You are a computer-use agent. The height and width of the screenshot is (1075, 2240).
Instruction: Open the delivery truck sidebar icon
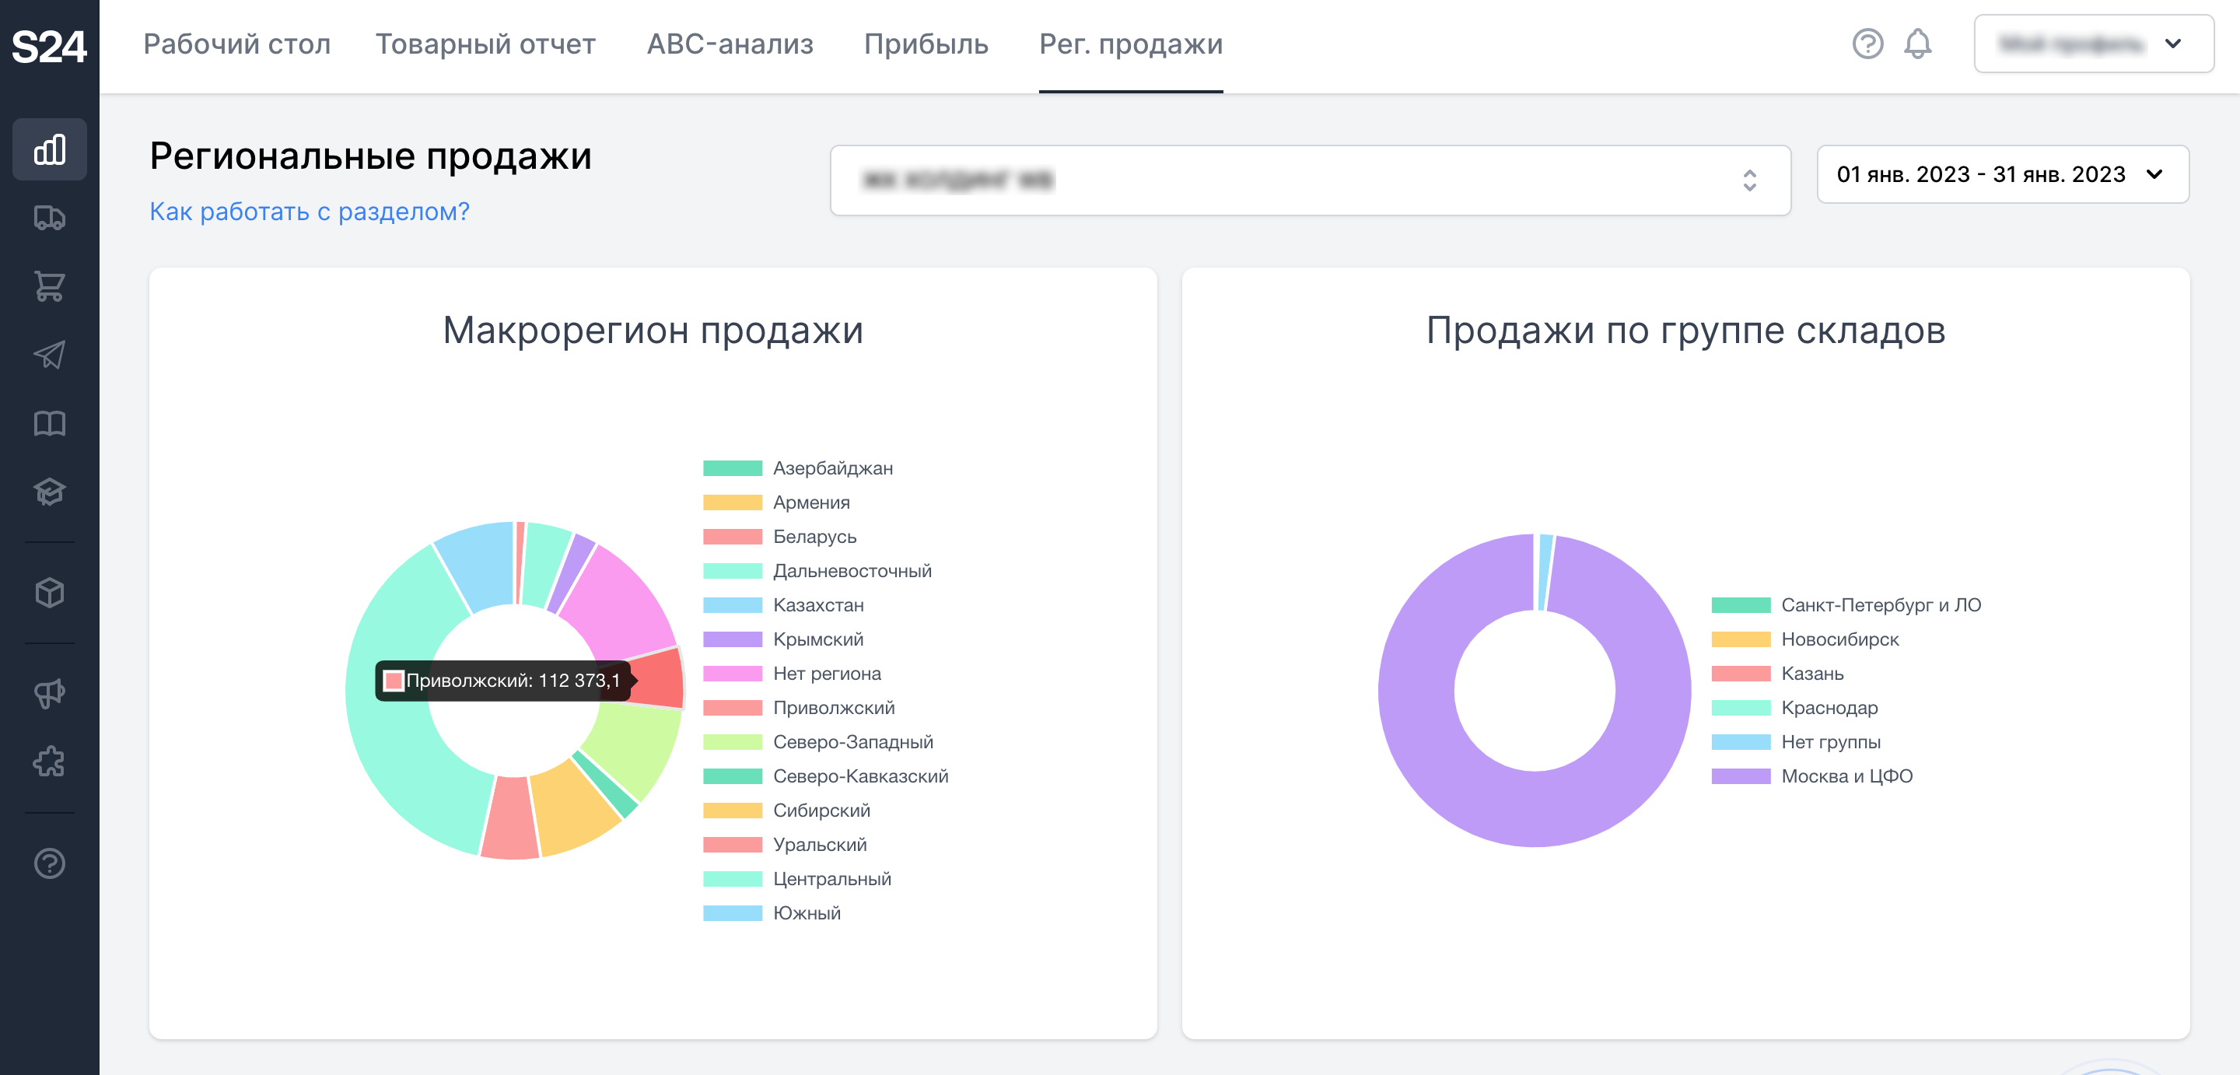coord(50,218)
